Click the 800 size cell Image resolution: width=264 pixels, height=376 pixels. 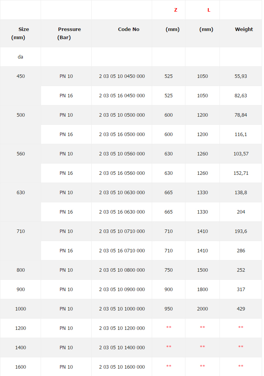coord(21,270)
